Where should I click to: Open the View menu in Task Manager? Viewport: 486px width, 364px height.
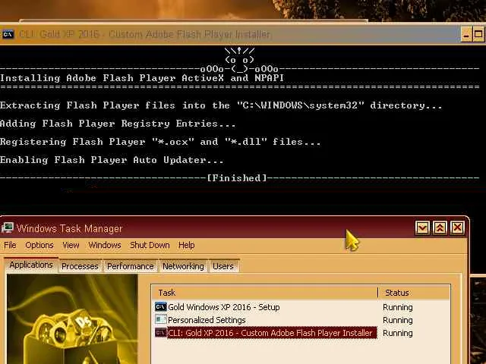(x=71, y=245)
